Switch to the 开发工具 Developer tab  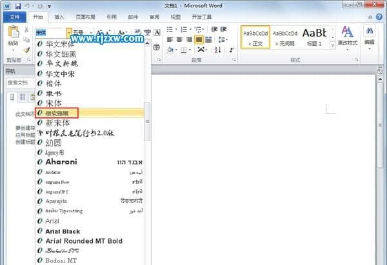(202, 17)
